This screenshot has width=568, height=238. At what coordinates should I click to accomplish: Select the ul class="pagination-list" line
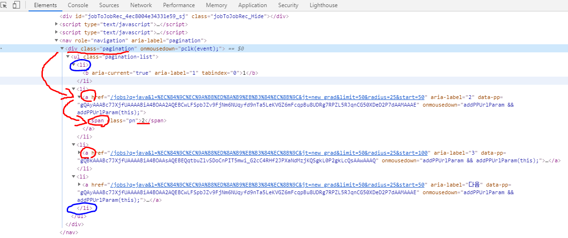[x=115, y=57]
